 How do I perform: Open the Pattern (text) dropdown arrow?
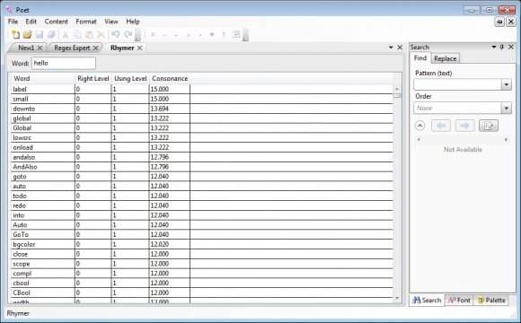pos(506,84)
